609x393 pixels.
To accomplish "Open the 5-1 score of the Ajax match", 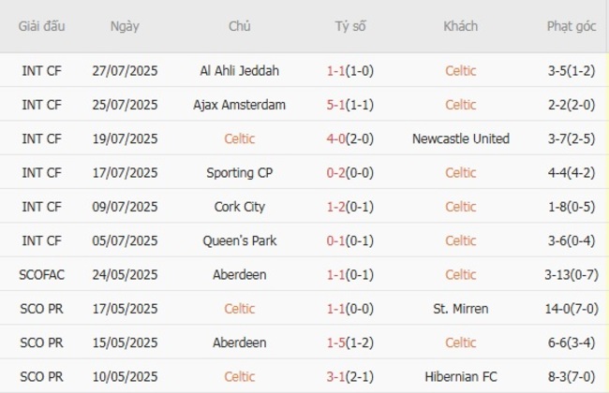I will click(x=335, y=105).
